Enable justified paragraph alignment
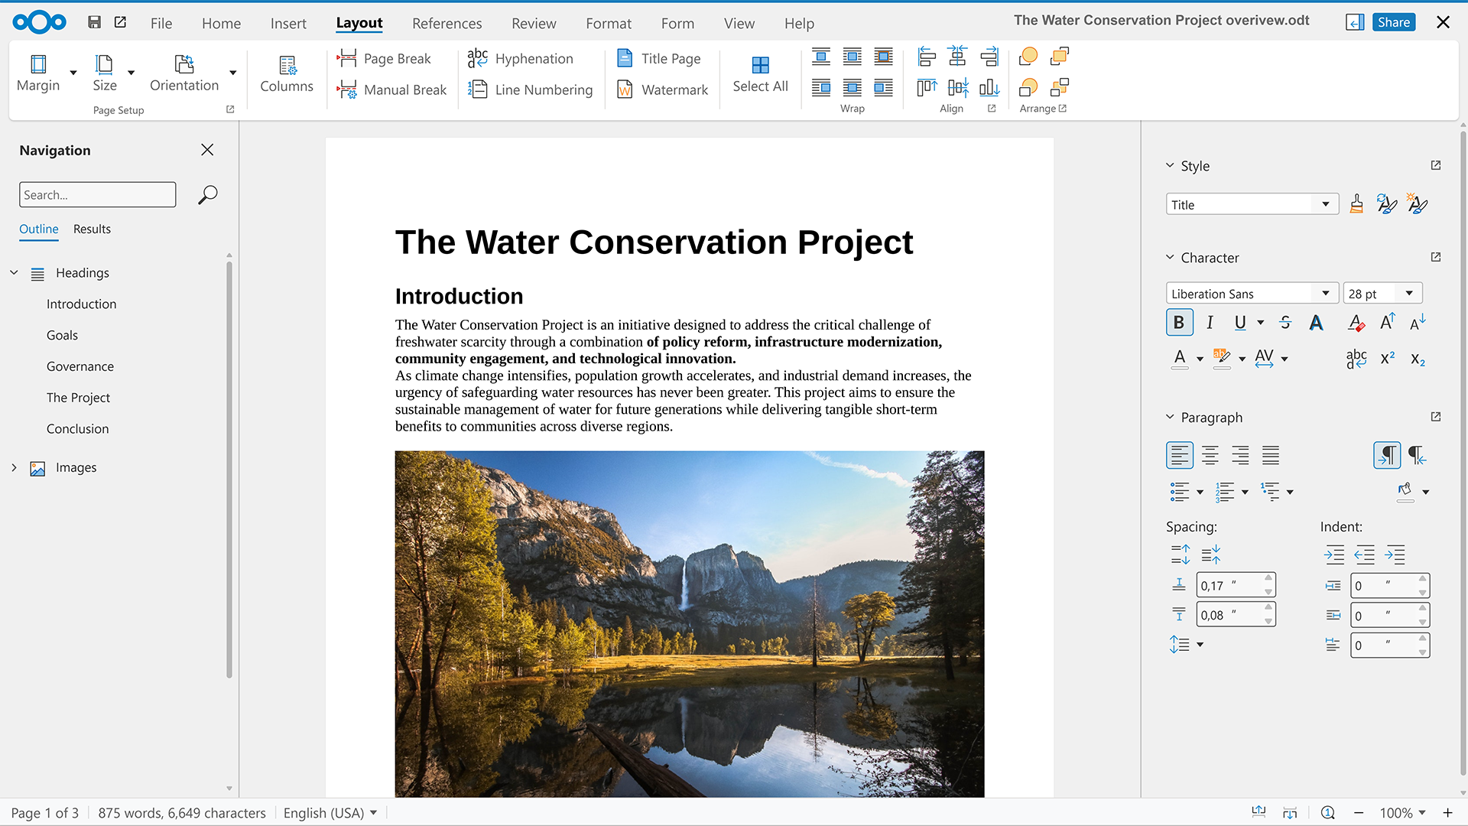The width and height of the screenshot is (1468, 826). click(x=1270, y=455)
